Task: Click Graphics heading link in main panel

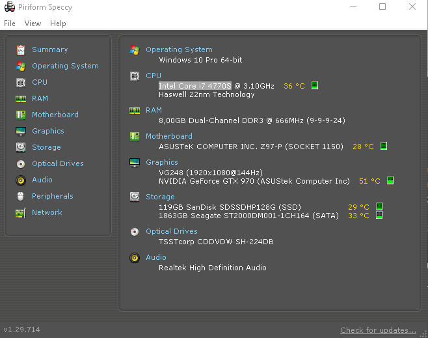Action: pos(162,162)
